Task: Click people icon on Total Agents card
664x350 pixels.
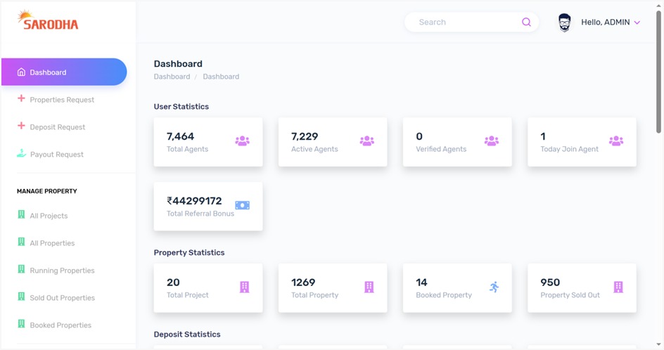Action: tap(242, 141)
